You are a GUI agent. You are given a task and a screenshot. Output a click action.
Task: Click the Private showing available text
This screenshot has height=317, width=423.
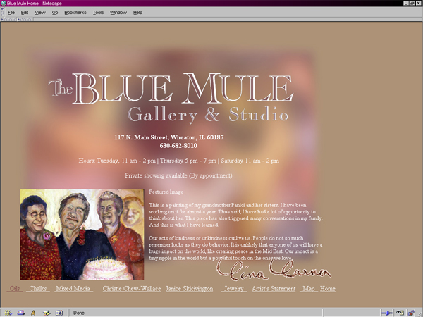(x=178, y=175)
